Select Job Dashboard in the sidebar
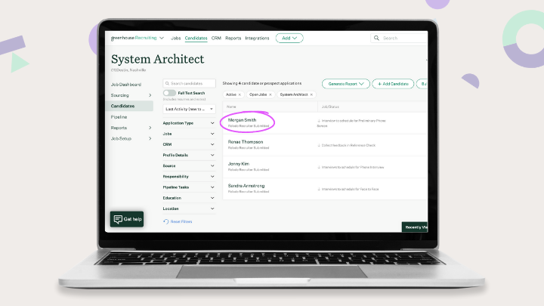Image resolution: width=544 pixels, height=306 pixels. tap(125, 85)
